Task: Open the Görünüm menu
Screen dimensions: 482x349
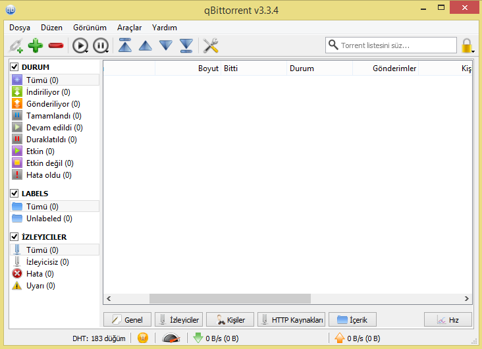Action: tap(90, 28)
